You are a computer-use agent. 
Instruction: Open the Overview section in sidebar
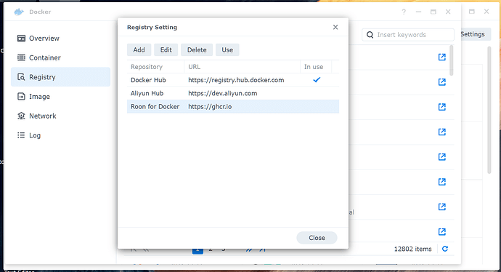tap(60, 39)
